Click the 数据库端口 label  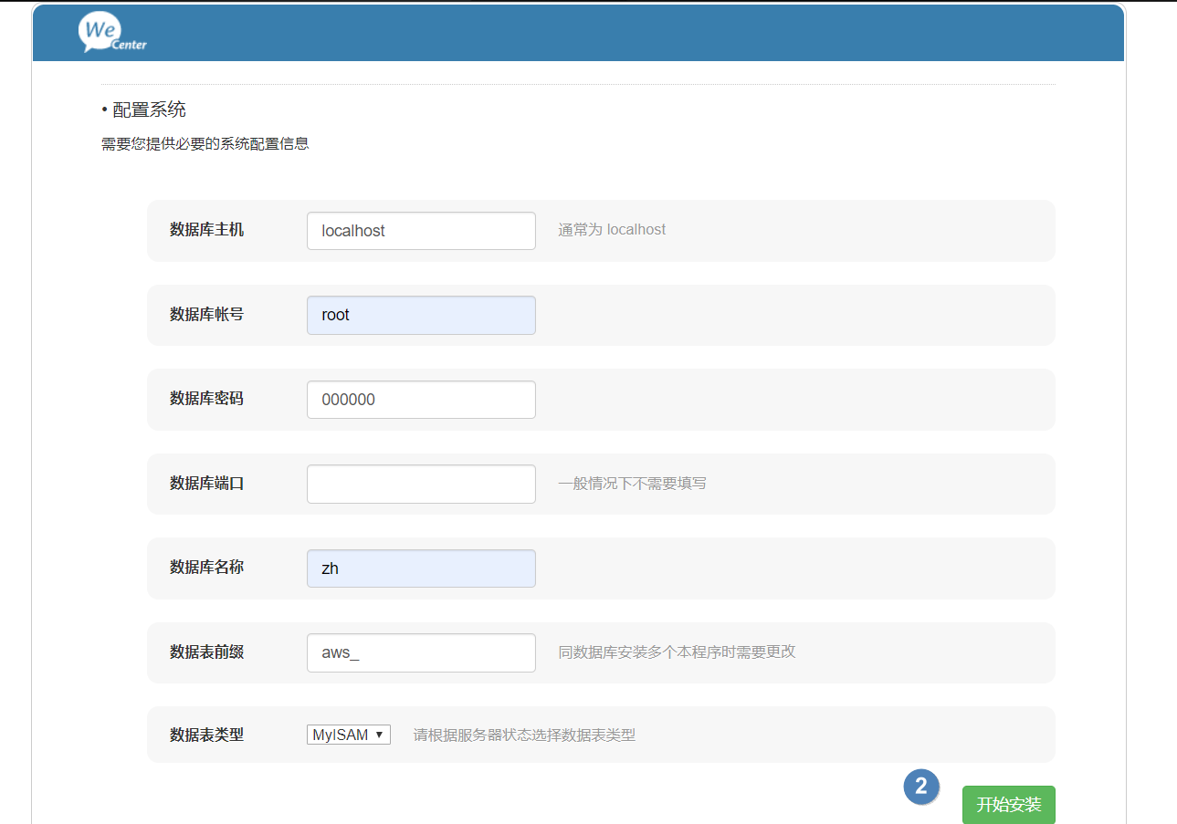click(206, 483)
